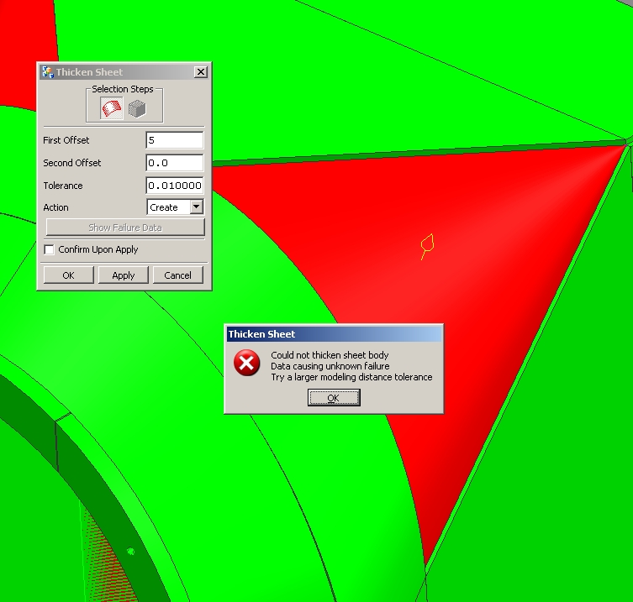Click the 'Tolerance' label
The width and height of the screenshot is (633, 602).
pyautogui.click(x=62, y=186)
